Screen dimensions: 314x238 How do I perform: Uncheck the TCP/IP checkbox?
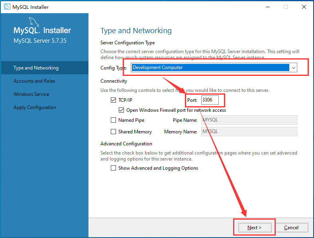pyautogui.click(x=114, y=100)
